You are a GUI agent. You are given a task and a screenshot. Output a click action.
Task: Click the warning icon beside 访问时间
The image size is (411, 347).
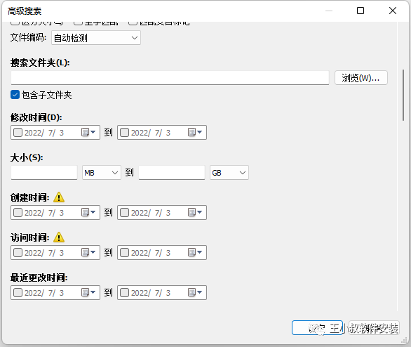(x=59, y=237)
